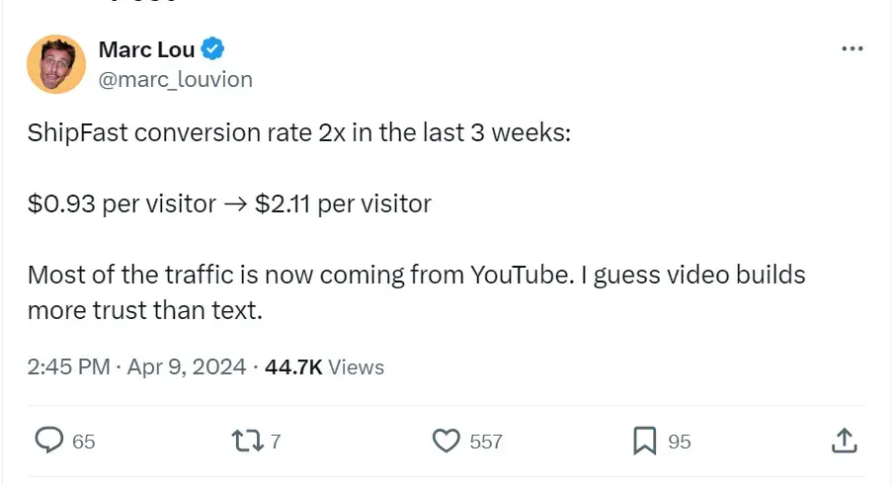Image resolution: width=895 pixels, height=485 pixels.
Task: Click the reply speech bubble icon
Action: 49,441
